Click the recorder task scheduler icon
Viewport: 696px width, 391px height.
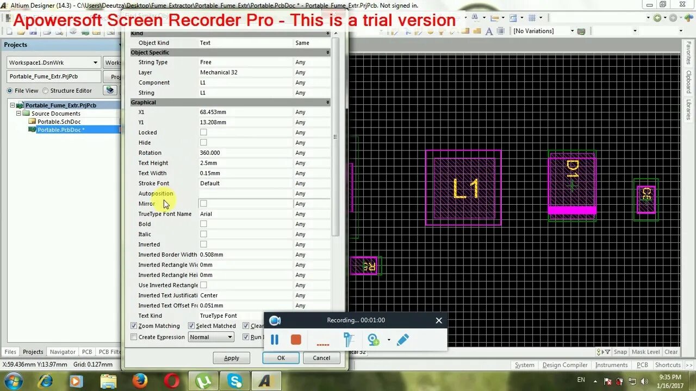click(x=349, y=340)
